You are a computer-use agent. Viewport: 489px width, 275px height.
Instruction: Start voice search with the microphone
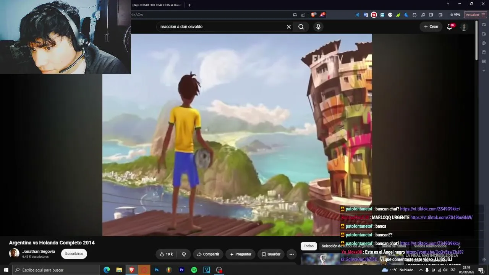[x=318, y=27]
